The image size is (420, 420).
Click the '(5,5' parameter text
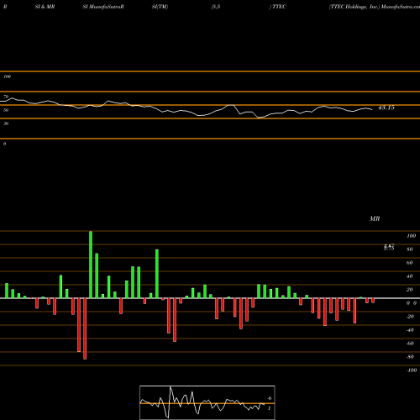216,7
